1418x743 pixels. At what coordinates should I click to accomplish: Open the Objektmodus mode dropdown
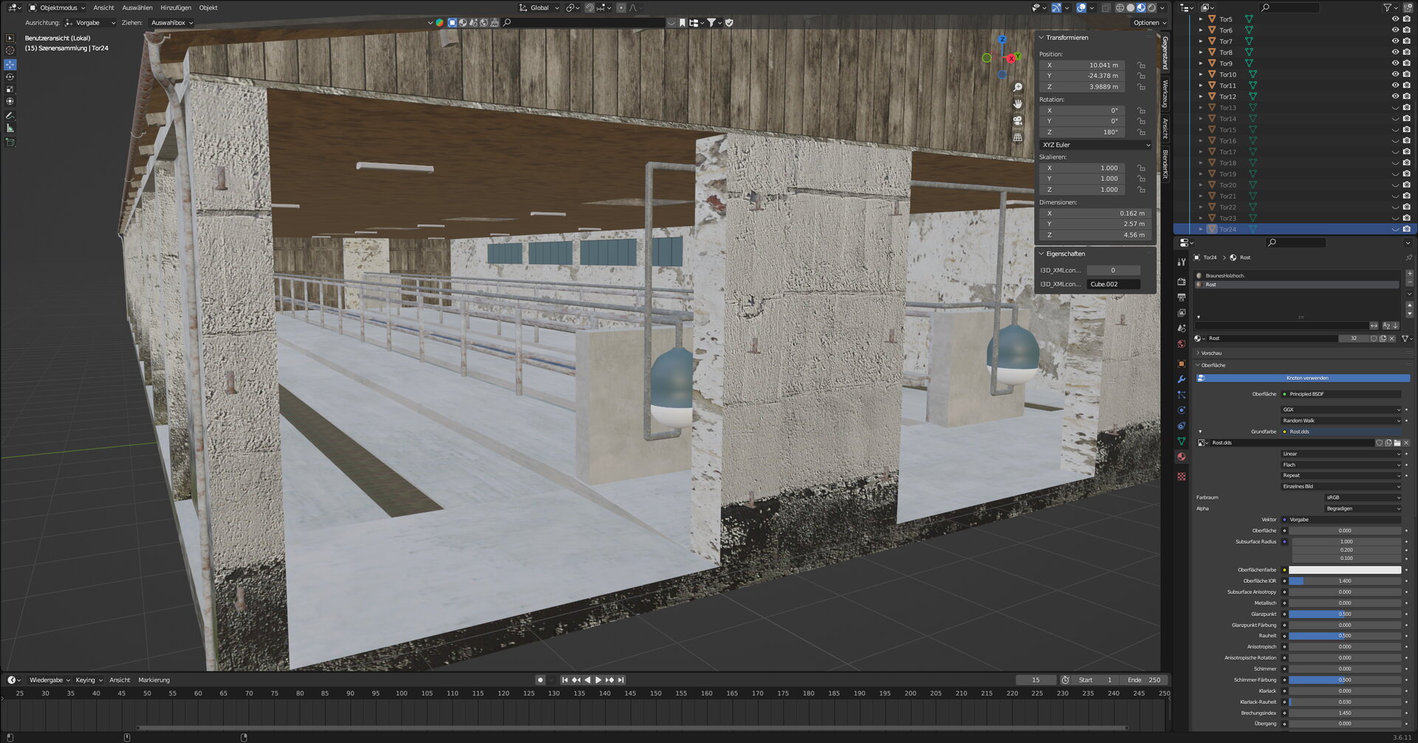click(x=58, y=8)
